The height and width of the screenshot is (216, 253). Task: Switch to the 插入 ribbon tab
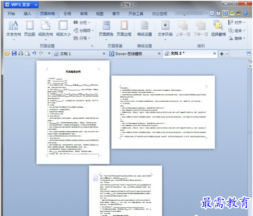coord(27,14)
